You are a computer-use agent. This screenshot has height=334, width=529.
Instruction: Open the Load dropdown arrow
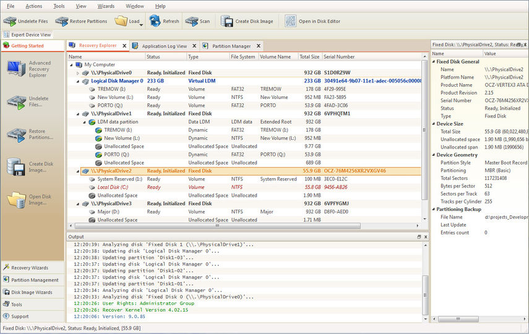141,25
